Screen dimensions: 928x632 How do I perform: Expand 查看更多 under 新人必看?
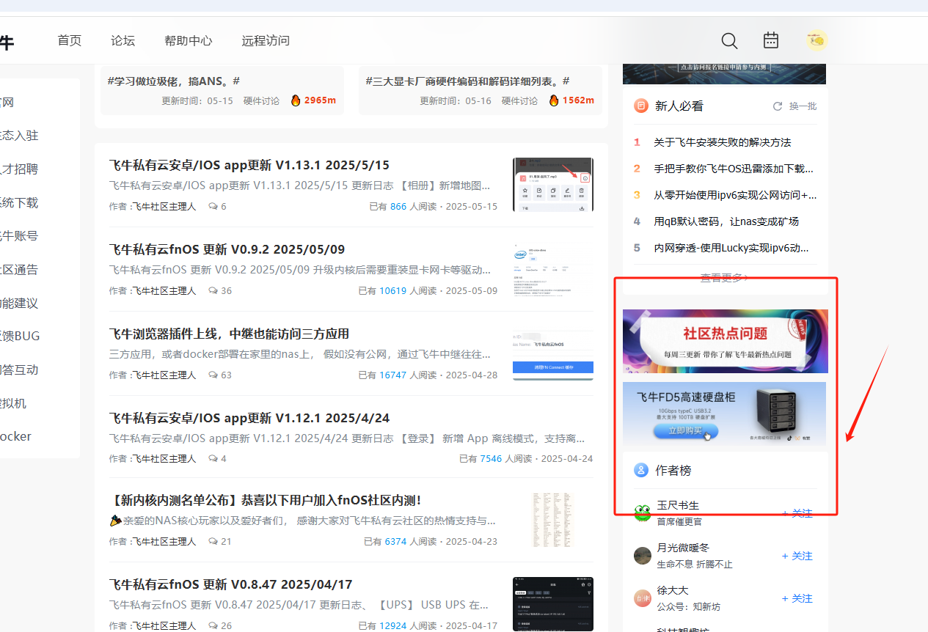[724, 277]
